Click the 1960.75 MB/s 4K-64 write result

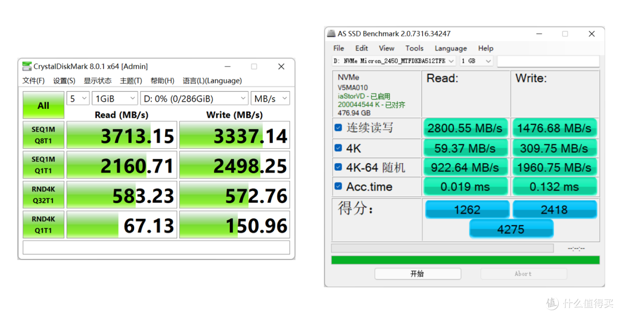(555, 167)
